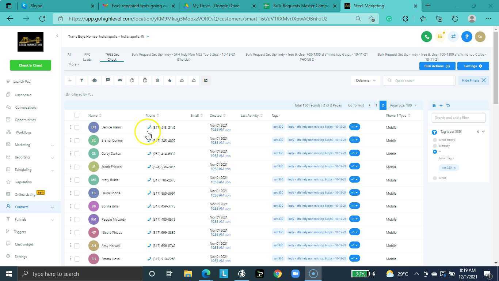Select the 'is not empty' radio option

click(x=435, y=140)
